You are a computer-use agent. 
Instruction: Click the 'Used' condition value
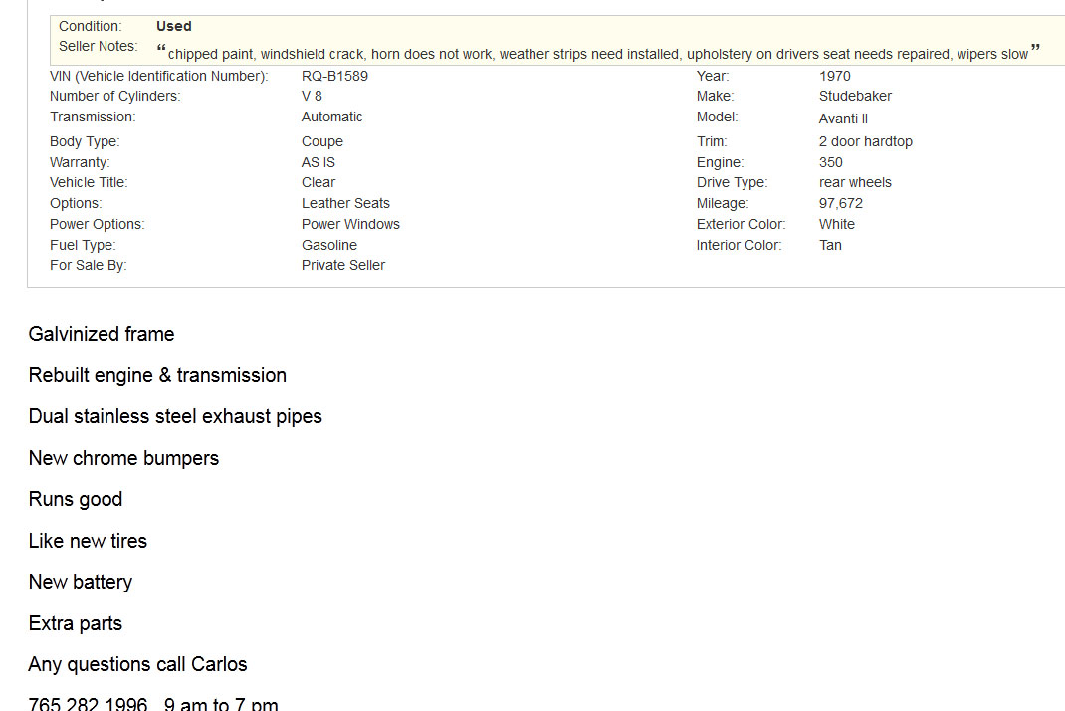pos(174,26)
